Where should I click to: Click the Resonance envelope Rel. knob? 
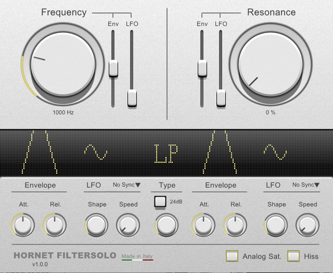pos(235,225)
